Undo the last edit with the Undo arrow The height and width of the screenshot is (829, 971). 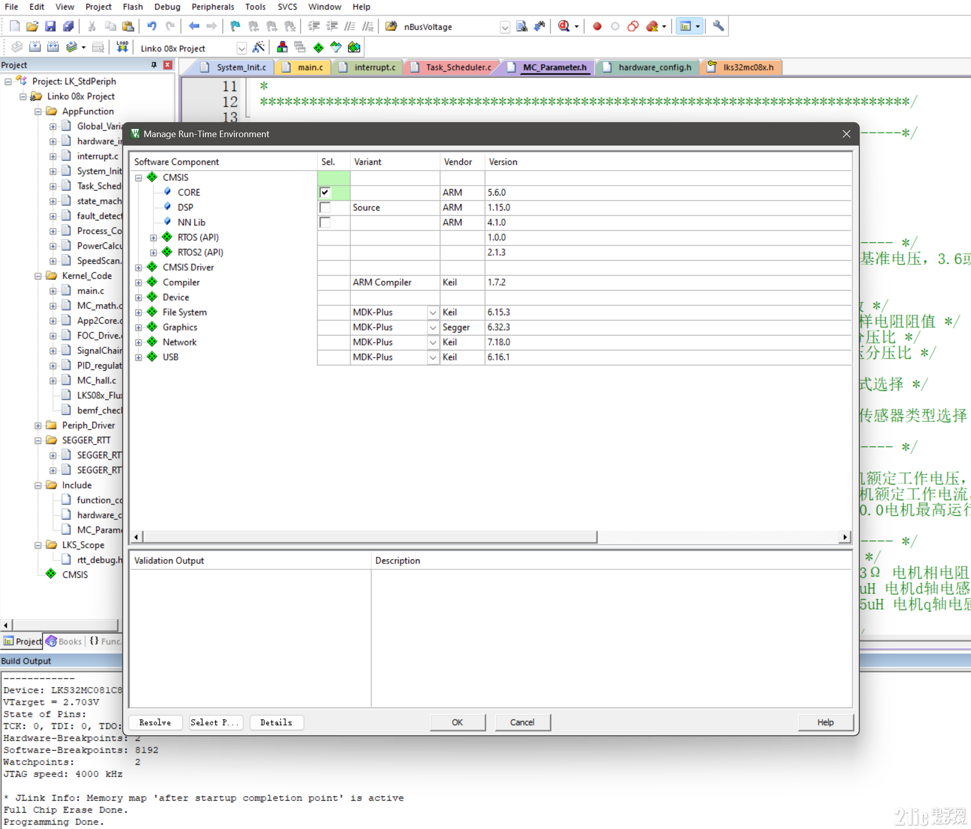coord(152,26)
